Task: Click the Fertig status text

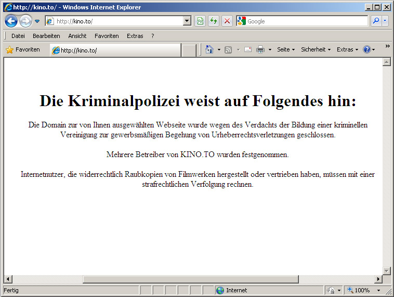Action: (x=11, y=290)
